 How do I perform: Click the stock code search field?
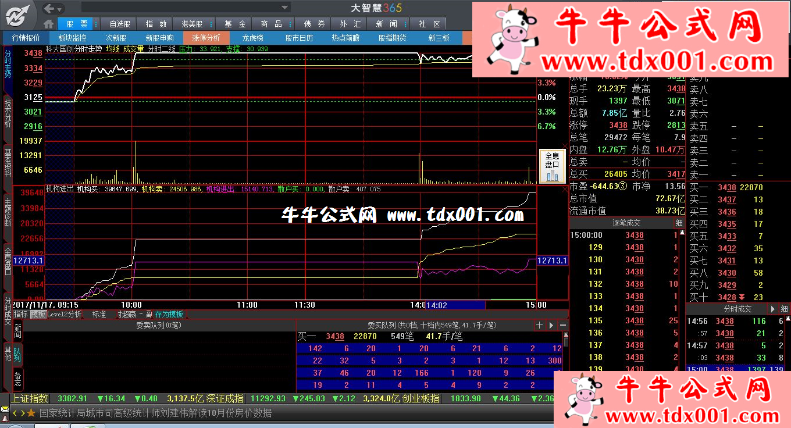point(180,8)
